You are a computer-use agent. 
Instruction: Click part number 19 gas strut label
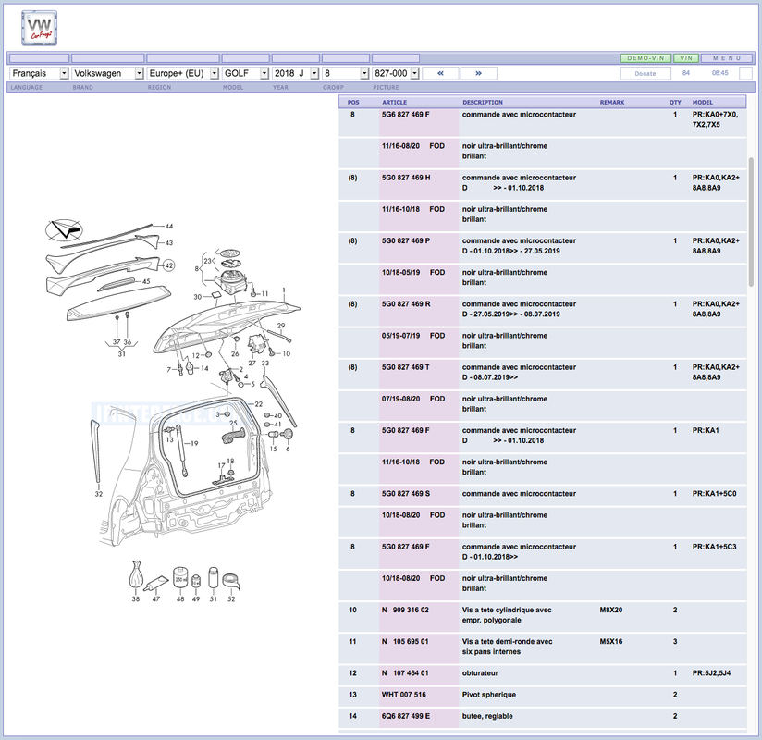[194, 443]
